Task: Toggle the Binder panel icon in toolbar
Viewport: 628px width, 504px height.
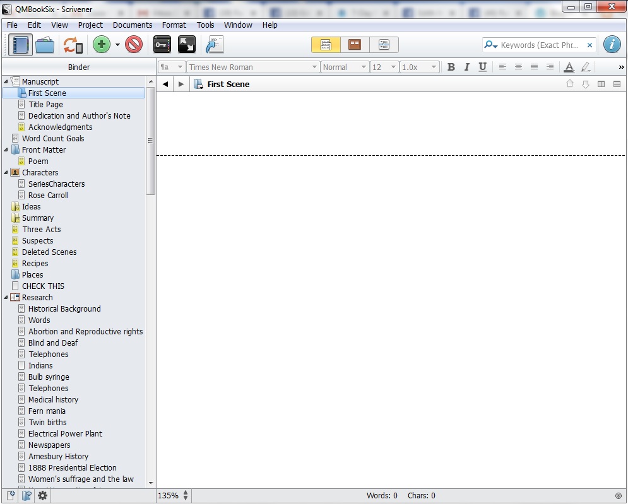Action: click(20, 45)
